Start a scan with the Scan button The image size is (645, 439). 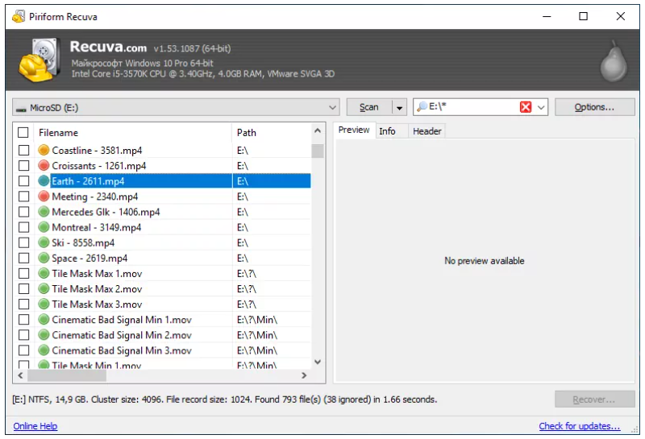click(x=369, y=108)
